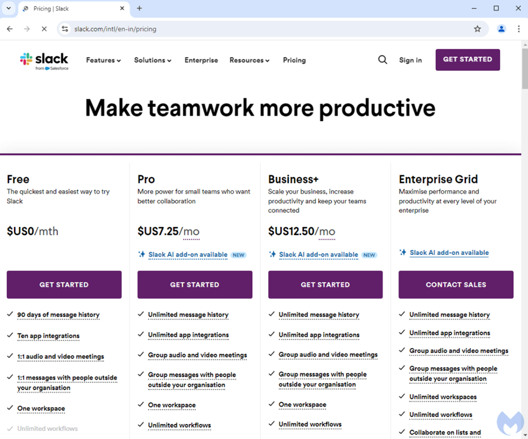Open Pro's Slack AI add-on available link

[188, 255]
